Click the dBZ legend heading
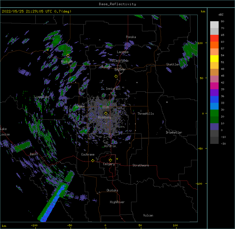The height and width of the screenshot is (229, 235). [x=221, y=14]
